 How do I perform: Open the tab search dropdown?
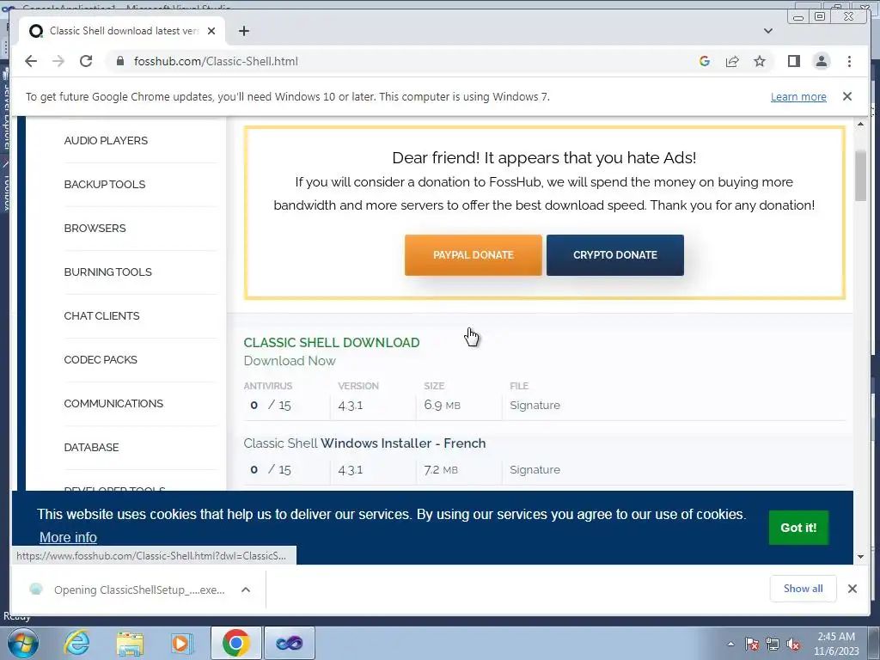pos(767,31)
